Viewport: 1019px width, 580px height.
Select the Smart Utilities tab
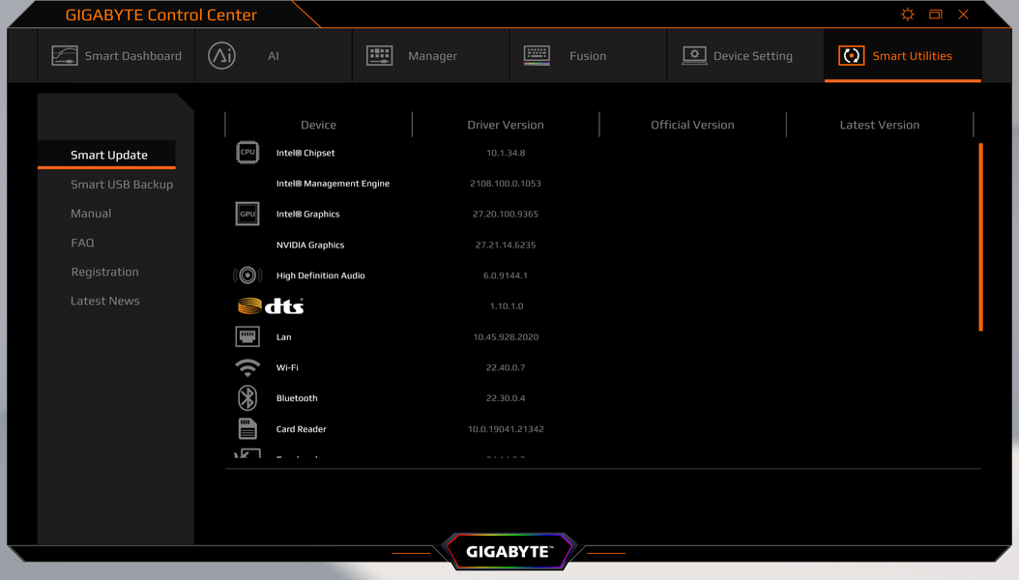[903, 56]
